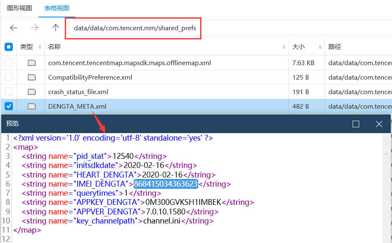Check the CompatibilityPreference.xml row checkbox
The height and width of the screenshot is (243, 392).
point(9,77)
